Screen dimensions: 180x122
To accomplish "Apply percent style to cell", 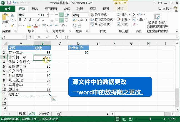I will pyautogui.click(x=81, y=21).
